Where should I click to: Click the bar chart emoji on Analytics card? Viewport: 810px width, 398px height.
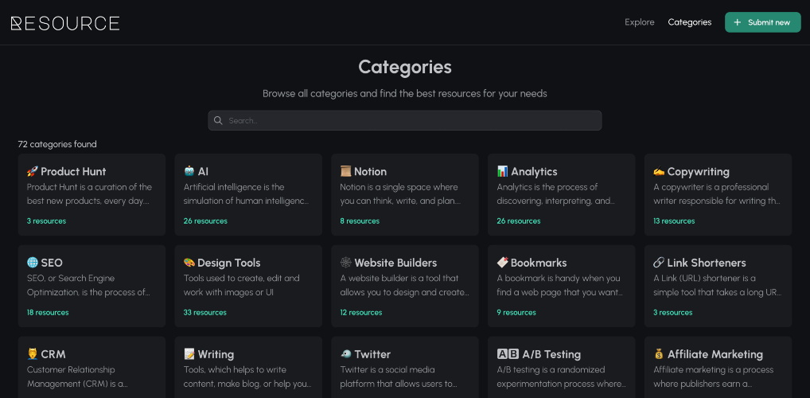(x=503, y=171)
